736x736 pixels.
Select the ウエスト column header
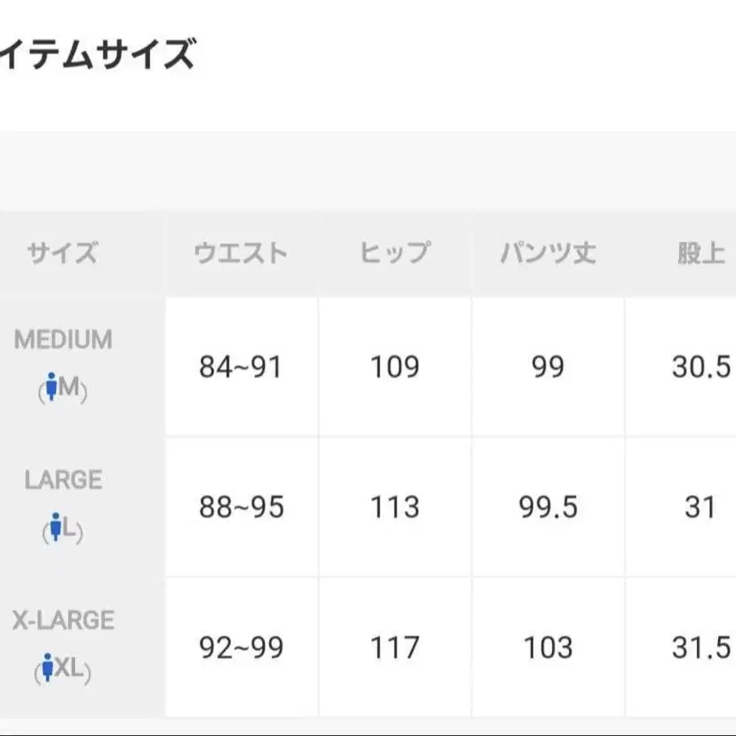[x=241, y=253]
